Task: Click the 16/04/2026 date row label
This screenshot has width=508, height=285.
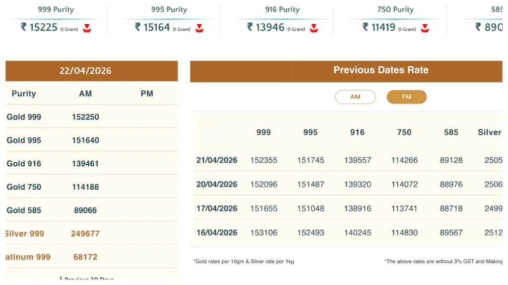Action: (x=217, y=233)
